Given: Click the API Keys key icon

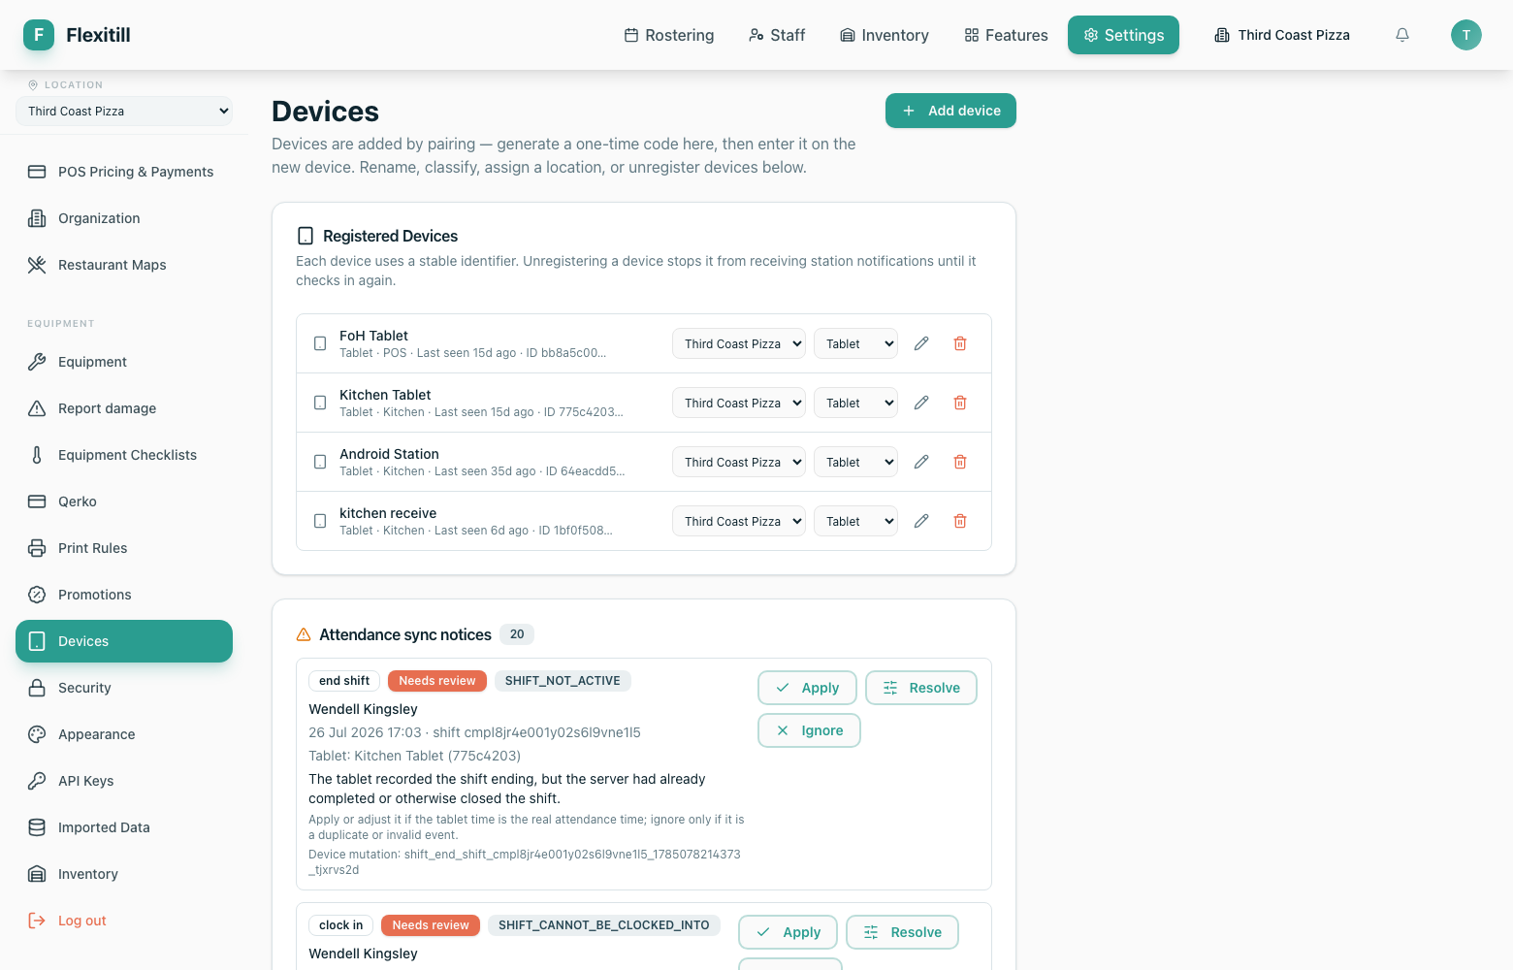Looking at the screenshot, I should pos(37,781).
